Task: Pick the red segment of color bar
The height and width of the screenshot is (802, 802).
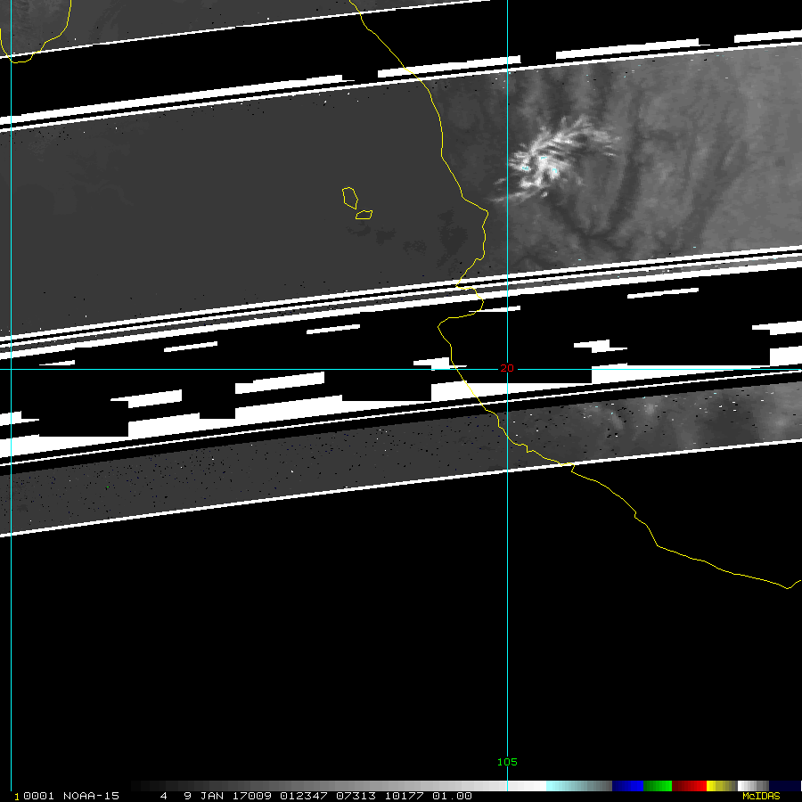Action: [x=690, y=786]
